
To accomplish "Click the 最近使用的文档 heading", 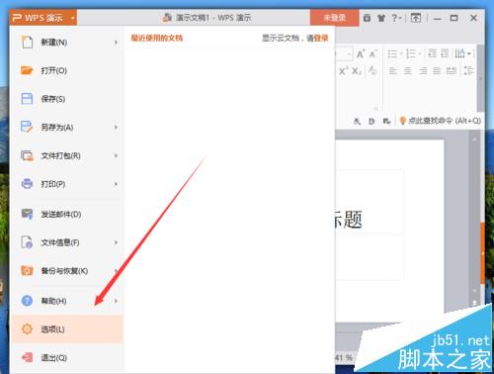I will pyautogui.click(x=157, y=38).
